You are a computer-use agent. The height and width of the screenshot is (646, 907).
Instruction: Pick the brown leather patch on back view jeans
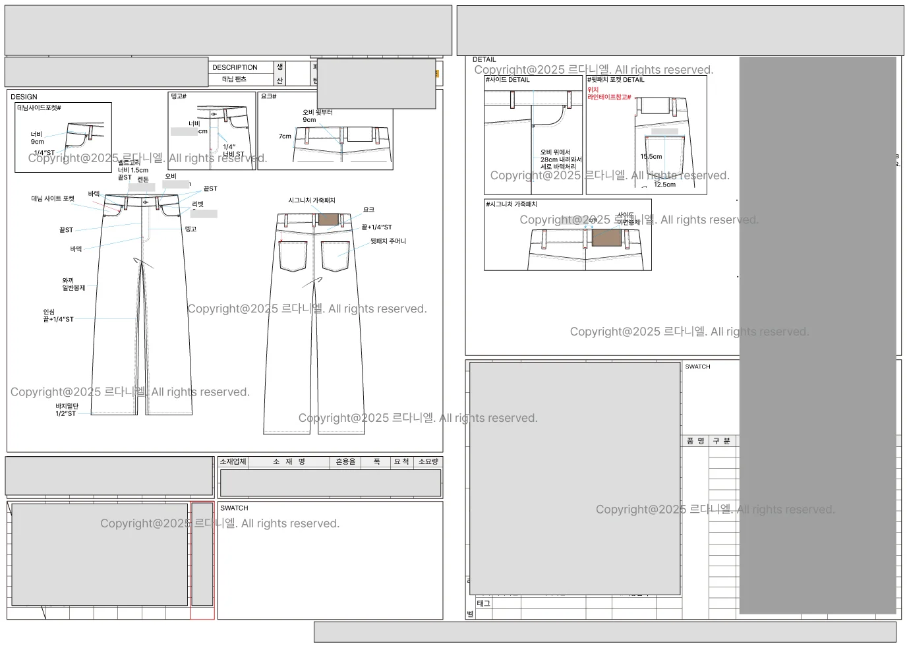[x=328, y=220]
